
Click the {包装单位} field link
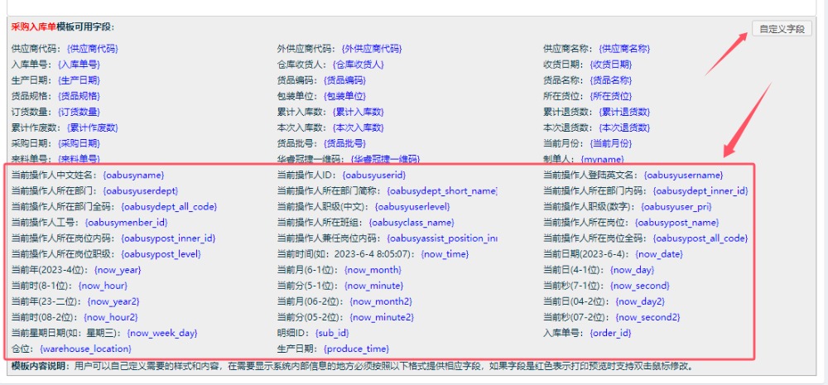[344, 96]
